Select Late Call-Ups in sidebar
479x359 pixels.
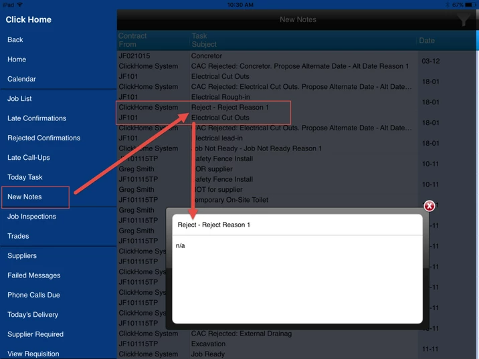pyautogui.click(x=29, y=158)
